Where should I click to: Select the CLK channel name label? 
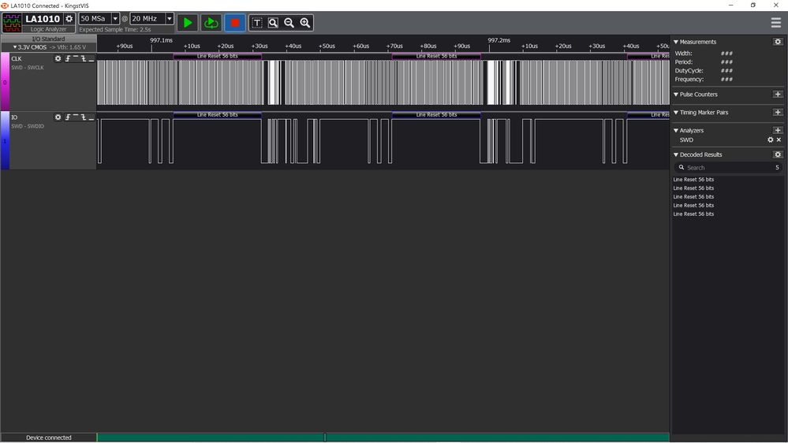pyautogui.click(x=17, y=59)
